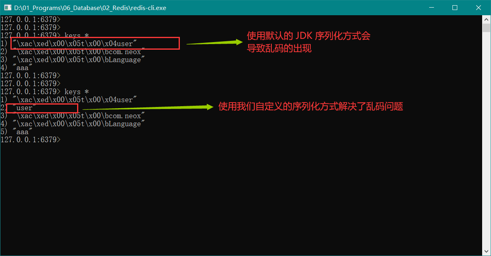Click the vertical scrollbar thumb
This screenshot has height=256, width=491.
pyautogui.click(x=486, y=28)
